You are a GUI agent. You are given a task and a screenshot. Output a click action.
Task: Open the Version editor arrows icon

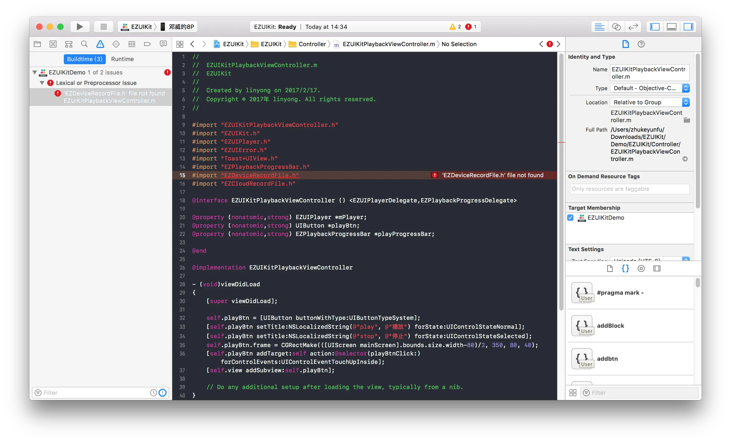click(633, 27)
